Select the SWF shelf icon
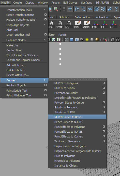This screenshot has height=176, width=120. 59,24
